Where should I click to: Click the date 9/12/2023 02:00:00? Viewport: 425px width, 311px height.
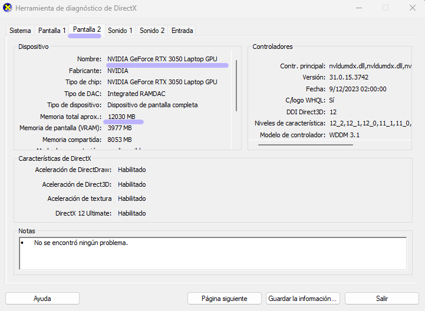pos(358,89)
